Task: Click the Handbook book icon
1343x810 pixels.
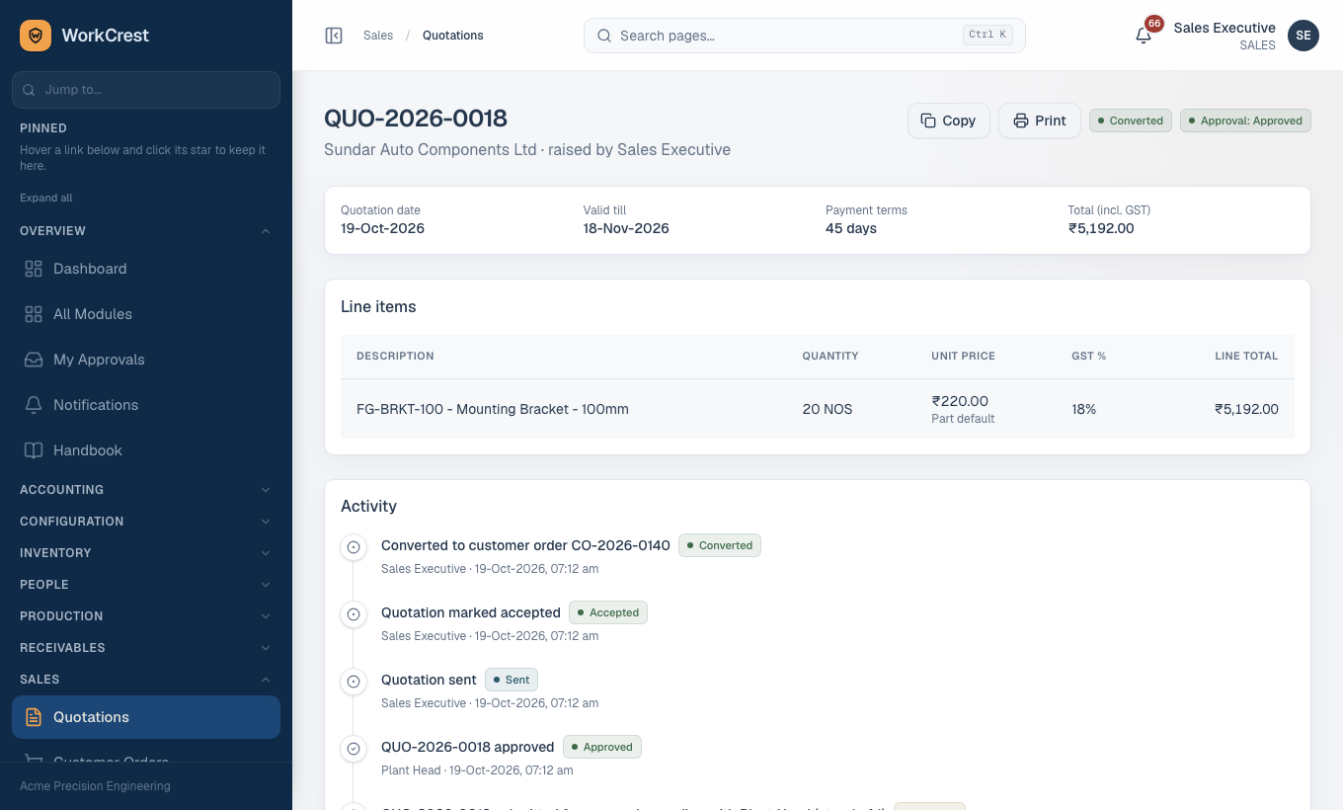Action: click(x=34, y=450)
